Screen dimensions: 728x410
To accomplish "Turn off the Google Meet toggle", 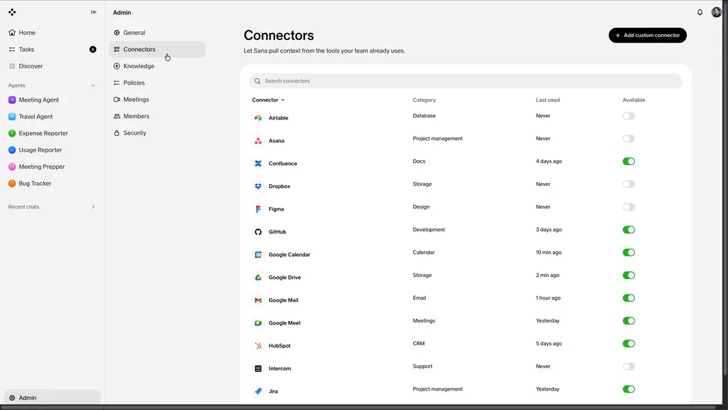I will (628, 321).
